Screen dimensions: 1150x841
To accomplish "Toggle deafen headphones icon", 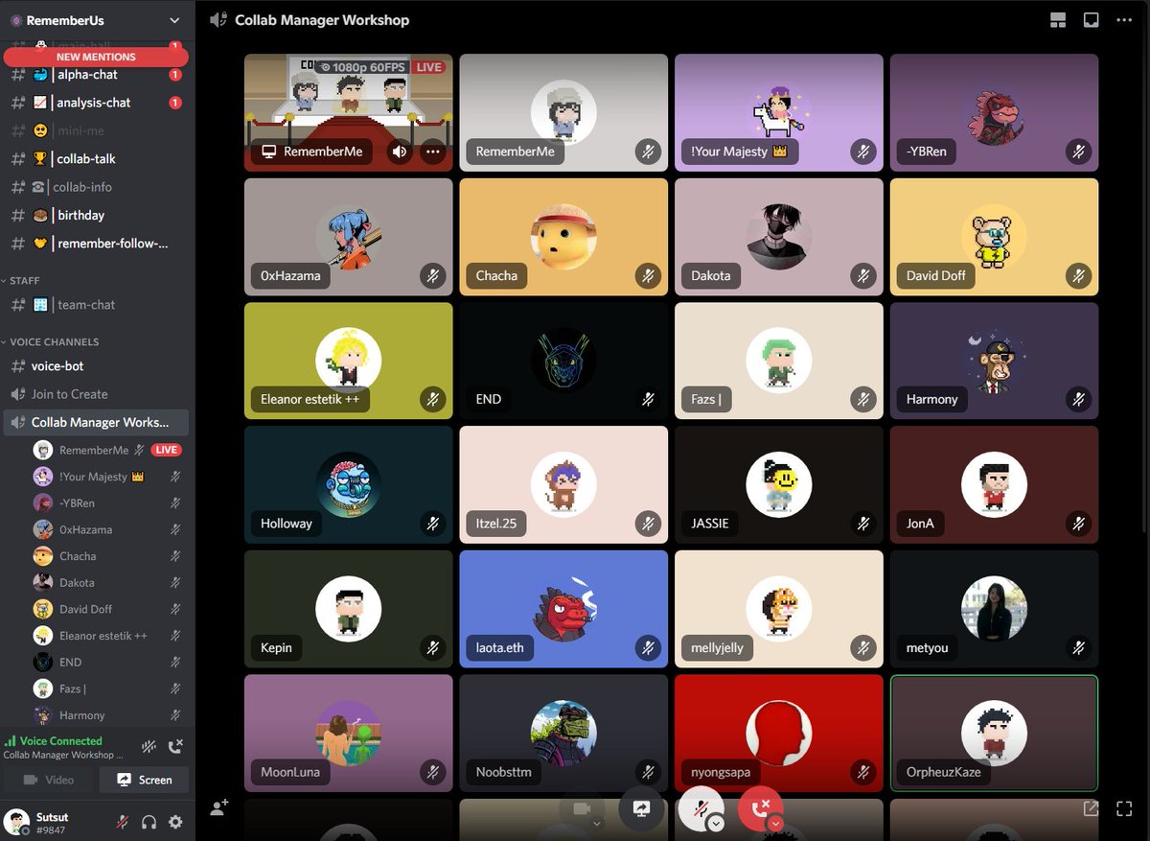I will [x=149, y=822].
